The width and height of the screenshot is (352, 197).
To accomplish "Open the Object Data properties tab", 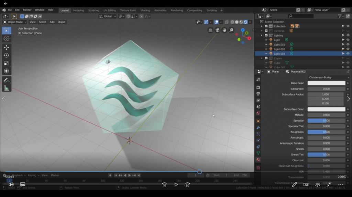I will (x=258, y=153).
